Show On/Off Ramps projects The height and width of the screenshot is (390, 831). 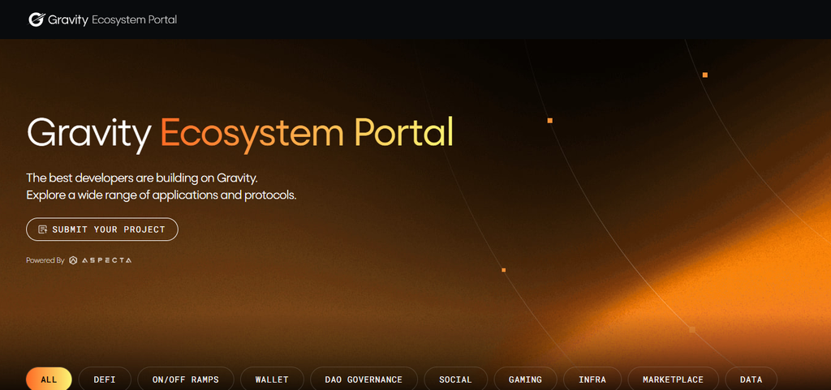[186, 379]
